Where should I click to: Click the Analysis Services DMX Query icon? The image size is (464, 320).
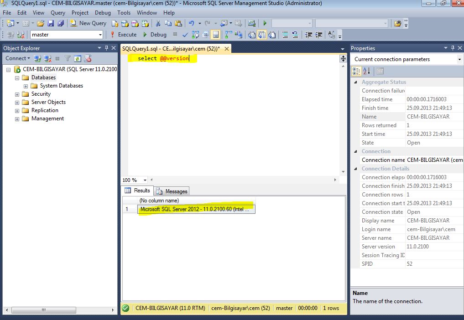click(x=135, y=23)
